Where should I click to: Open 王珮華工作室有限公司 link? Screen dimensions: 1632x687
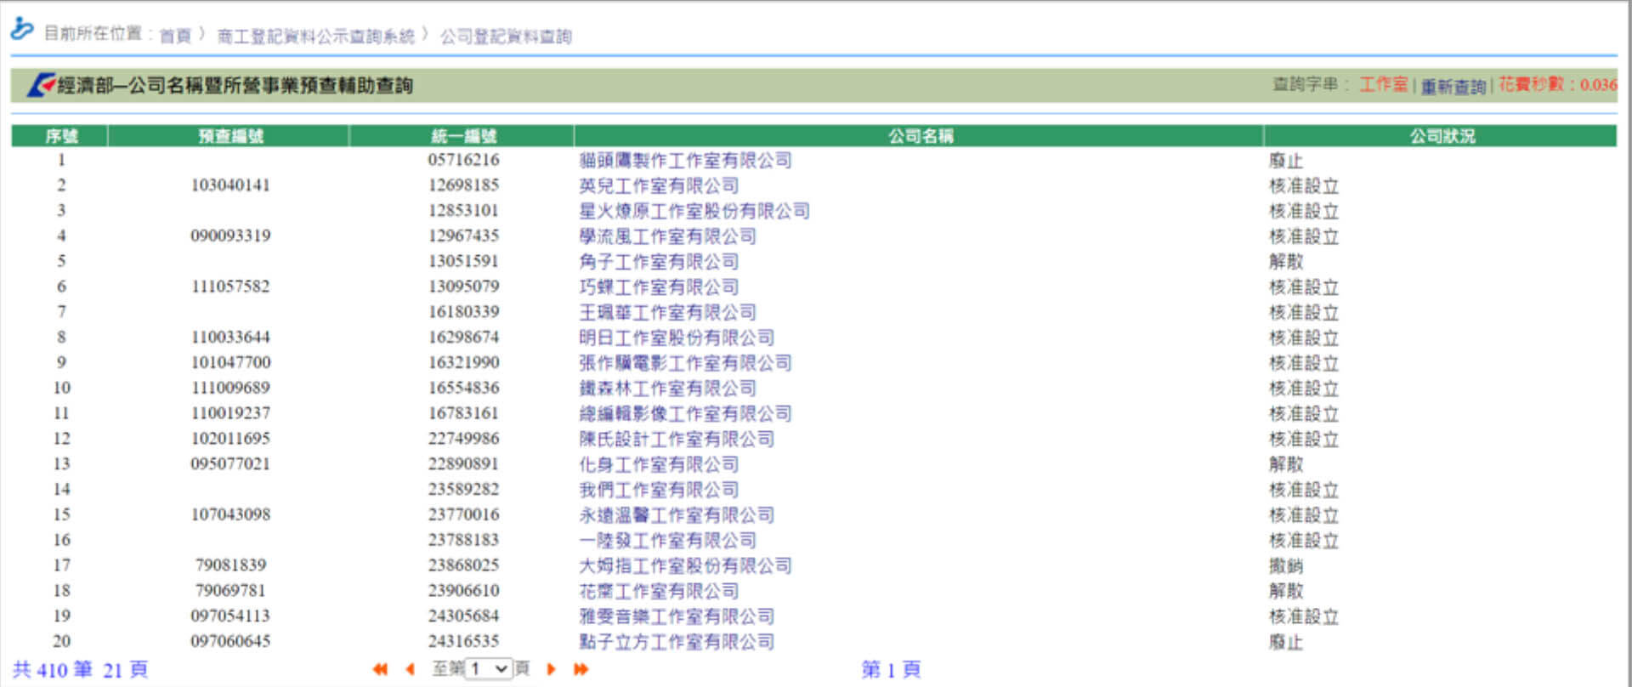[x=667, y=312]
